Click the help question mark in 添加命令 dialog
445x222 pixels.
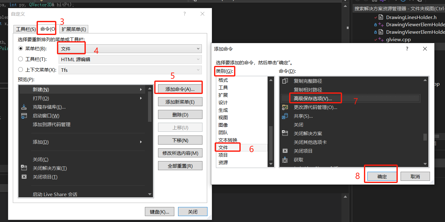[407, 49]
